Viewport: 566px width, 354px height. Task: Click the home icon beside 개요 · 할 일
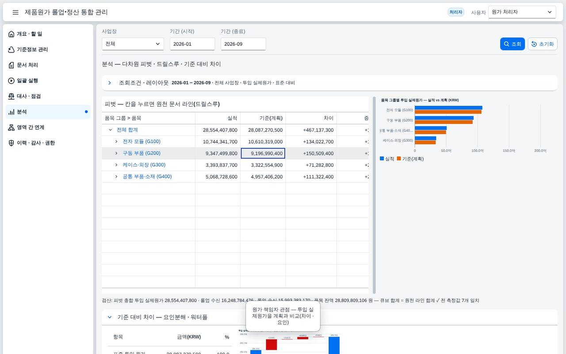(x=11, y=34)
